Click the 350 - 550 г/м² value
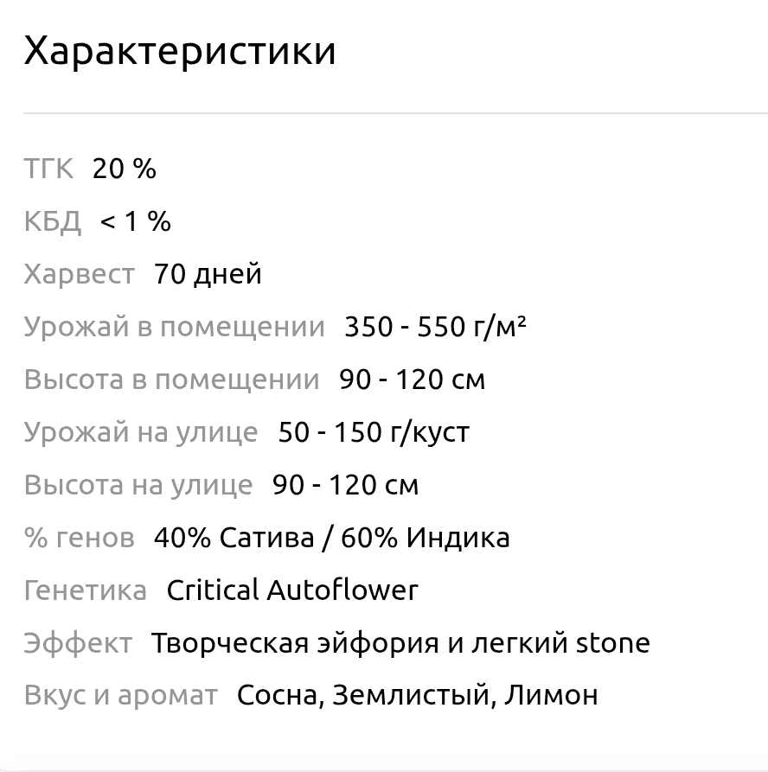This screenshot has height=772, width=768. [x=436, y=327]
